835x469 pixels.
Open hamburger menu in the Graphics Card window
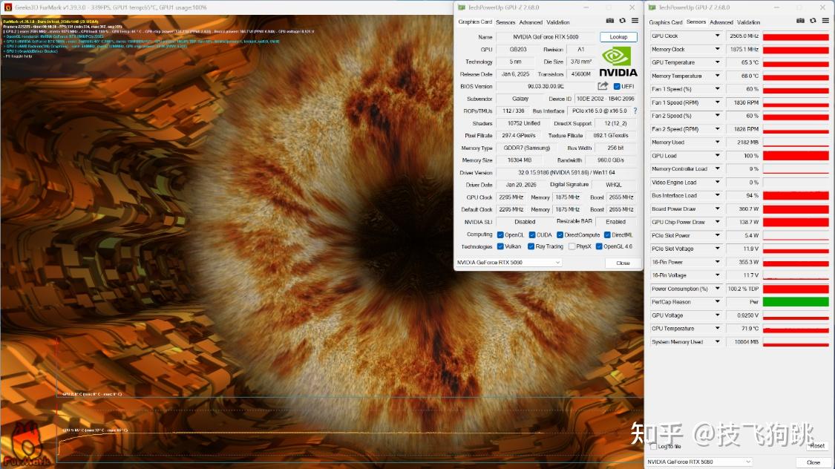point(635,21)
